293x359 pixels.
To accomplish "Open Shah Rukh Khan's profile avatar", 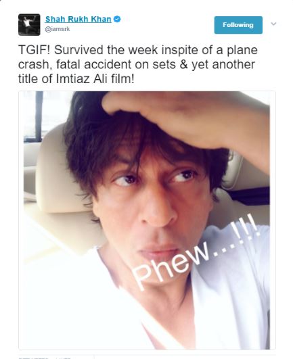I will point(29,25).
